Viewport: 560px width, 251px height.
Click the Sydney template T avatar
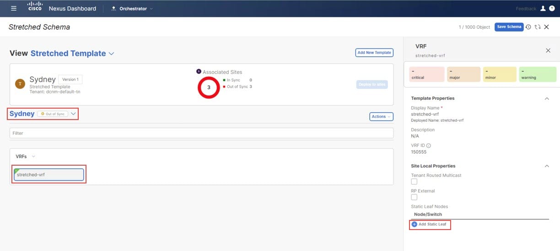[x=20, y=84]
